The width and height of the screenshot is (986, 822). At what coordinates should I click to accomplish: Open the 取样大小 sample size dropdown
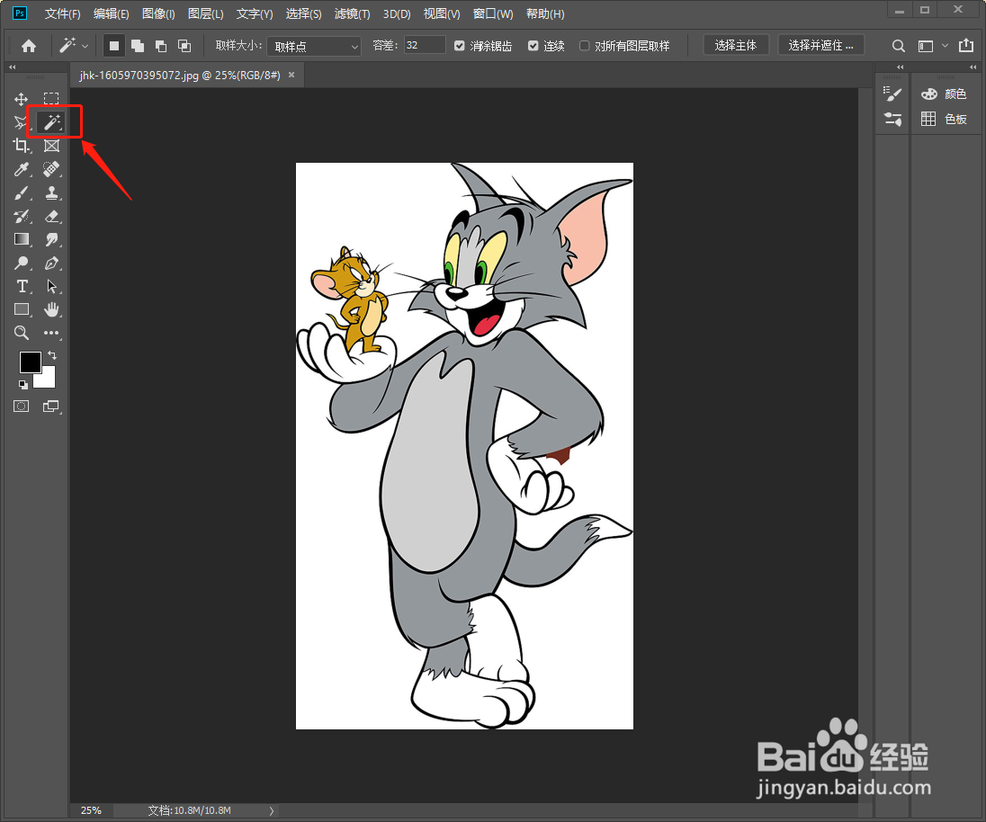(x=314, y=47)
